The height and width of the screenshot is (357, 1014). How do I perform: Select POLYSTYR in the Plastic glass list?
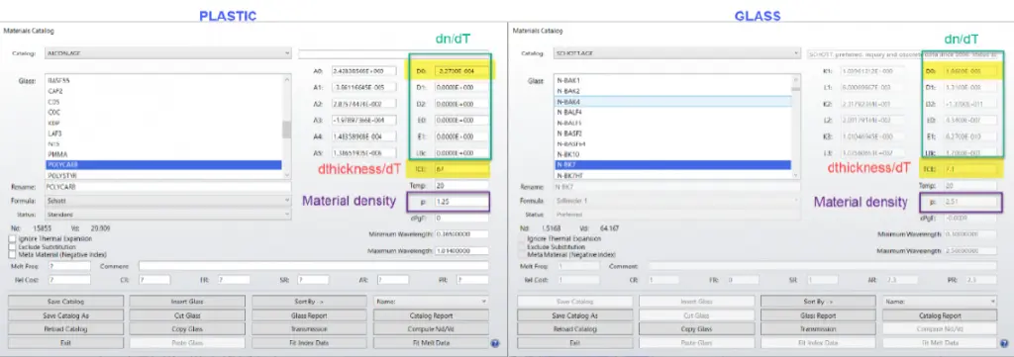[163, 175]
